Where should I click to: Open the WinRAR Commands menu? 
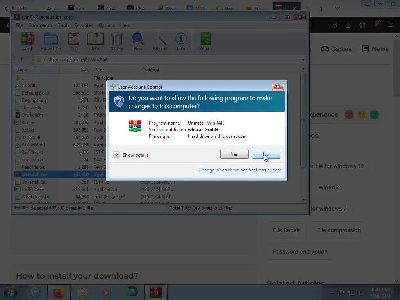coord(40,25)
